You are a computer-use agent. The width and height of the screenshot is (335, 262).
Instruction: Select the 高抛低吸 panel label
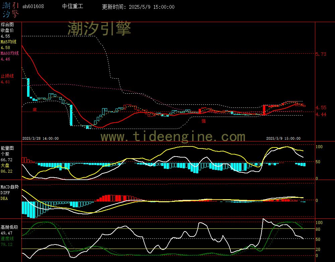tap(9, 227)
